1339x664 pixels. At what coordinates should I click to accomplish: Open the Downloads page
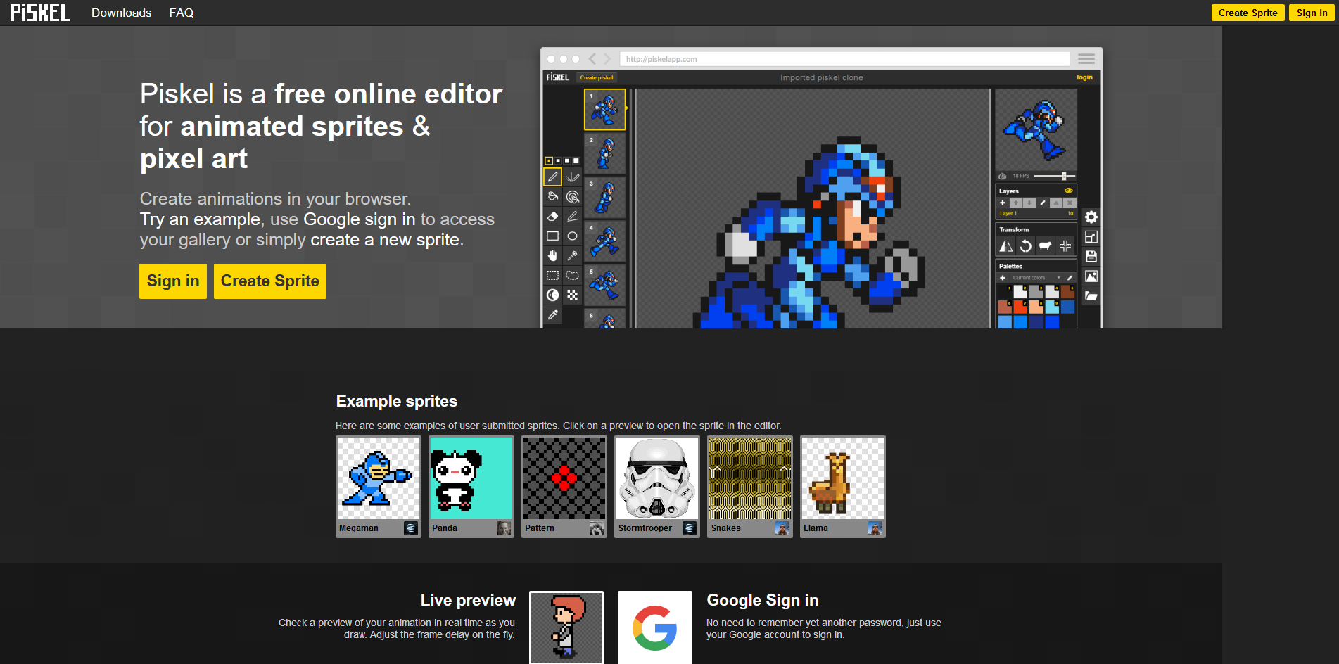coord(121,13)
